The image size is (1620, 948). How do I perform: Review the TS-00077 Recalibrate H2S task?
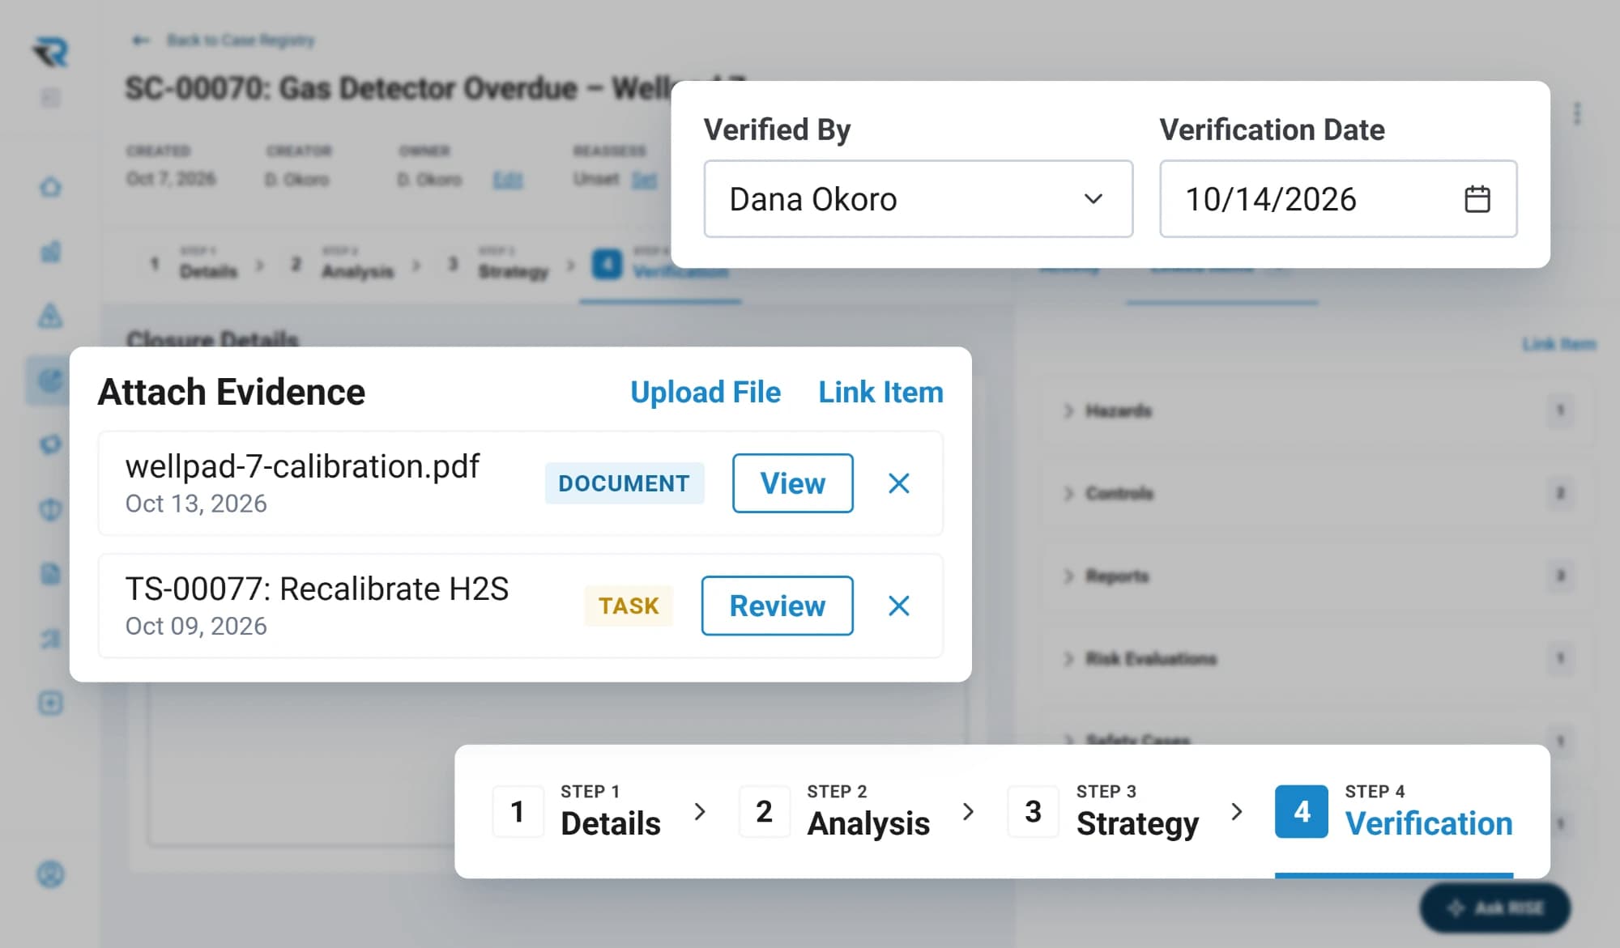[777, 606]
